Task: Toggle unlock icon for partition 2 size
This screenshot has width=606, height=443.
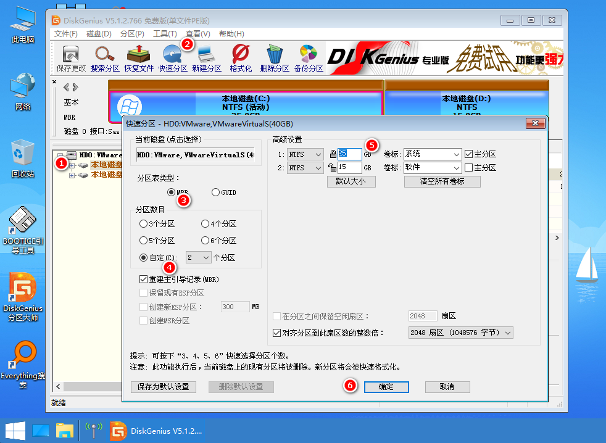Action: point(332,167)
